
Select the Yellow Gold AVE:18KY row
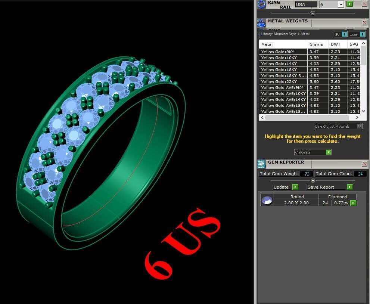[310, 105]
